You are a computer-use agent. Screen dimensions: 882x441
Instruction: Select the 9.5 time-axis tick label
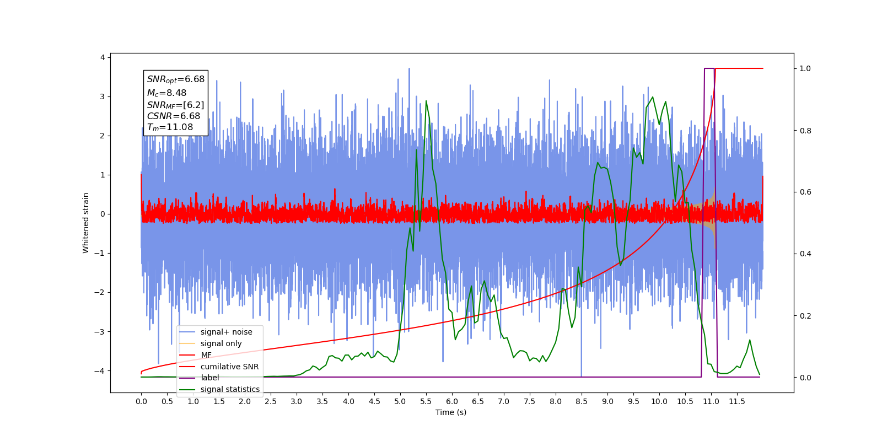633,401
